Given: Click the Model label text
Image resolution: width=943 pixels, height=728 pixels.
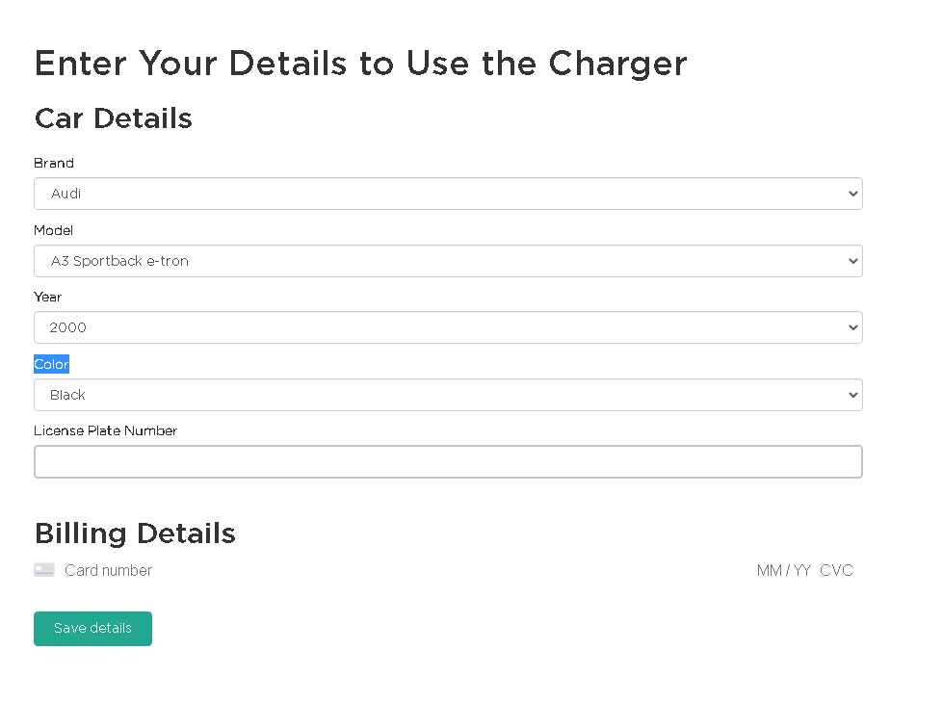Looking at the screenshot, I should tap(54, 230).
